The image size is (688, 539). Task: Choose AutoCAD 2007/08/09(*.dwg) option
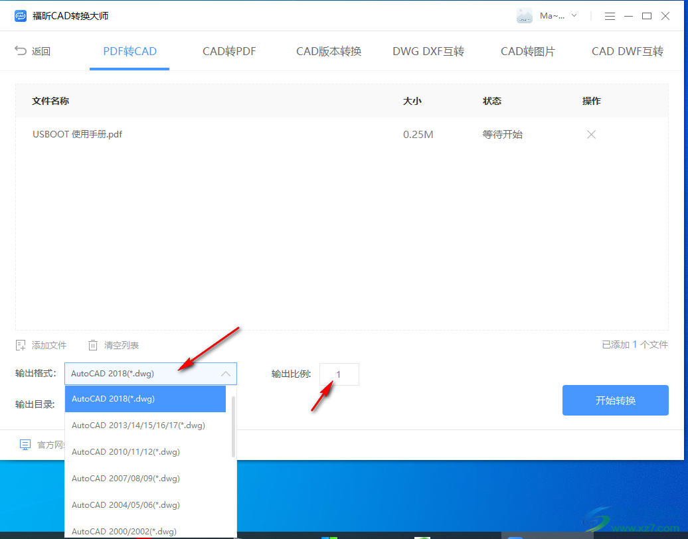pyautogui.click(x=145, y=479)
